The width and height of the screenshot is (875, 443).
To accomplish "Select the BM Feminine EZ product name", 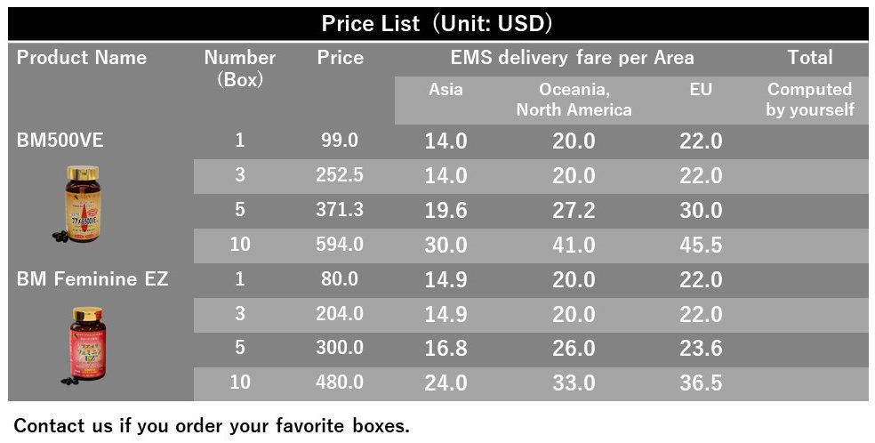I will click(92, 278).
